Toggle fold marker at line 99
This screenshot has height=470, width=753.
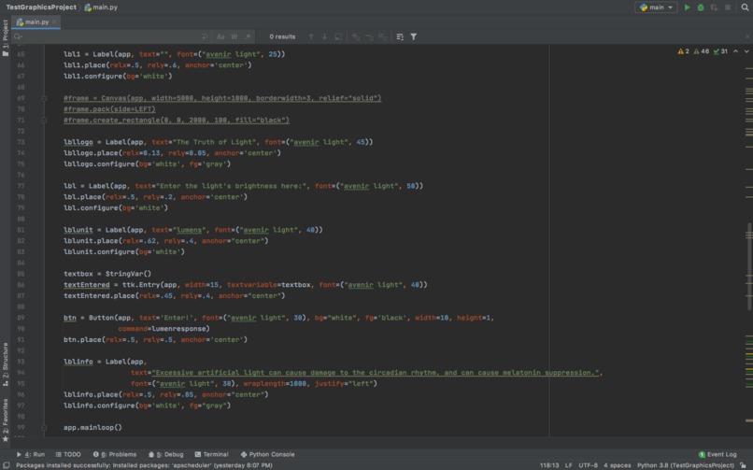point(44,427)
